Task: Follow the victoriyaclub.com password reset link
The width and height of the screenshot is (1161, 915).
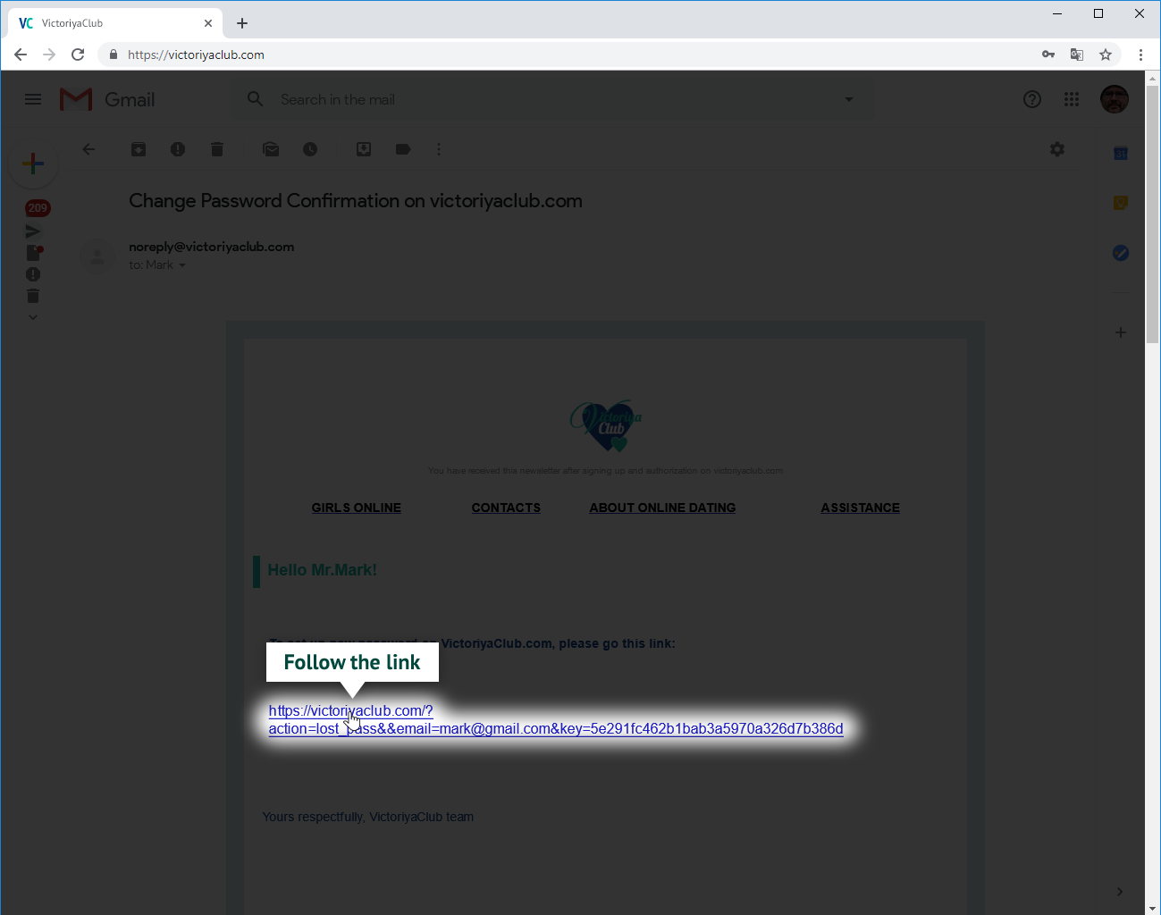Action: [x=556, y=719]
